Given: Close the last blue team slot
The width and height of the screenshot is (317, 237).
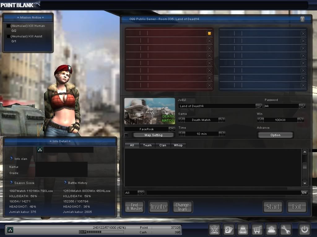Looking at the screenshot, I should tap(303, 85).
